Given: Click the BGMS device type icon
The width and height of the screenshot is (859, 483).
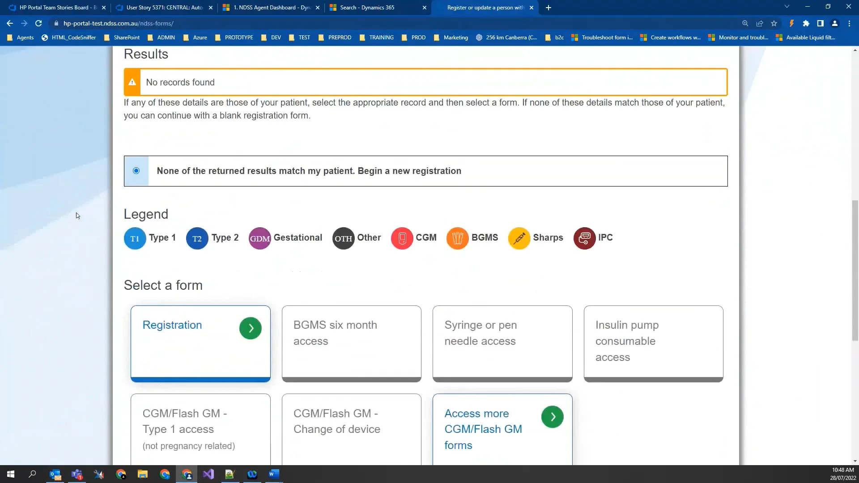Looking at the screenshot, I should tap(457, 237).
